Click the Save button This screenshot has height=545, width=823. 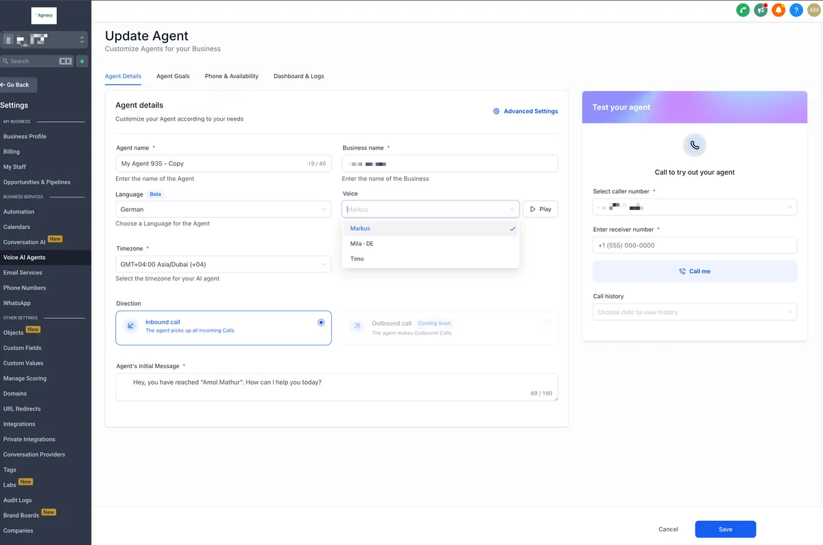pyautogui.click(x=726, y=529)
